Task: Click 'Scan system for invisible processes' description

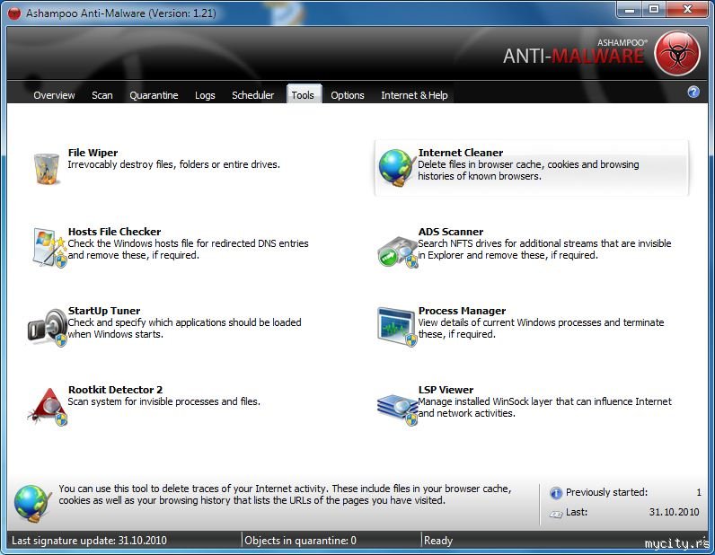Action: pos(164,401)
